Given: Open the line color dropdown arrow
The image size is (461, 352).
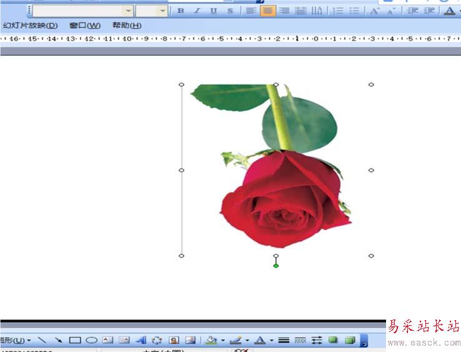Looking at the screenshot, I should 247,341.
